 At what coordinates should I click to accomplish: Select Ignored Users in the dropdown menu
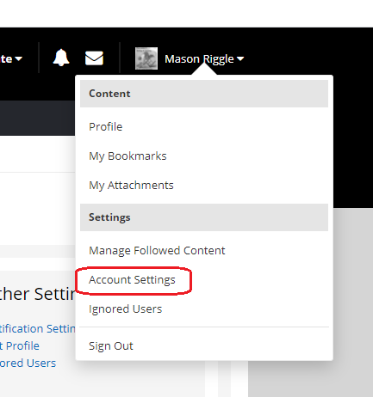click(x=126, y=309)
